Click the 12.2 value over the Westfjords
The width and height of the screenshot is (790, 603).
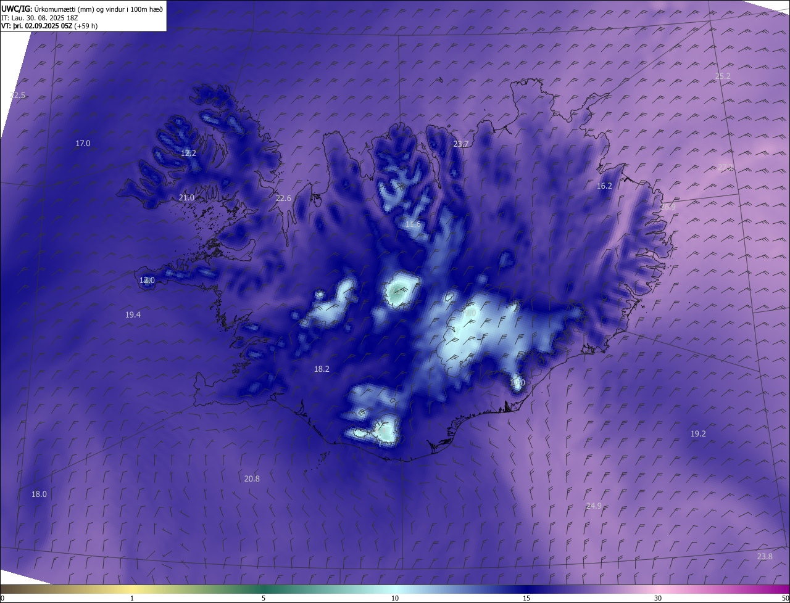pyautogui.click(x=188, y=154)
